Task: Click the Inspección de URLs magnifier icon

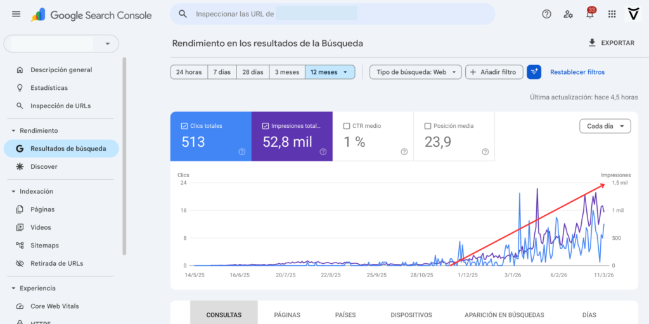Action: 20,106
